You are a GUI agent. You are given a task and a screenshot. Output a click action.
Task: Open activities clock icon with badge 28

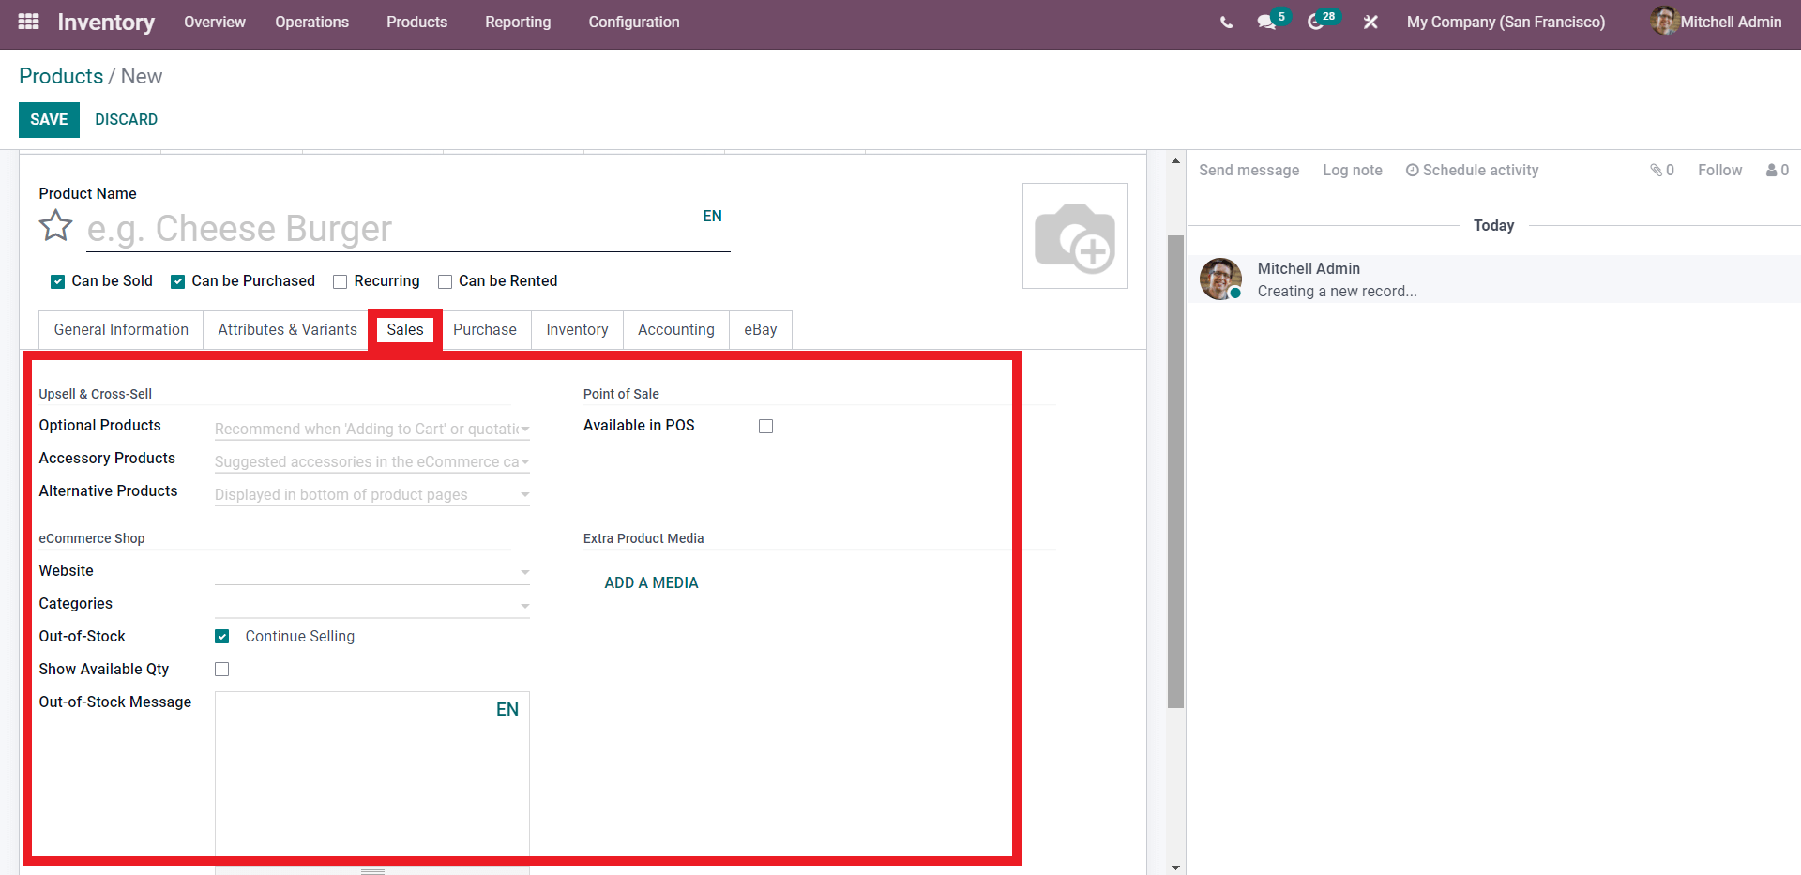1315,23
